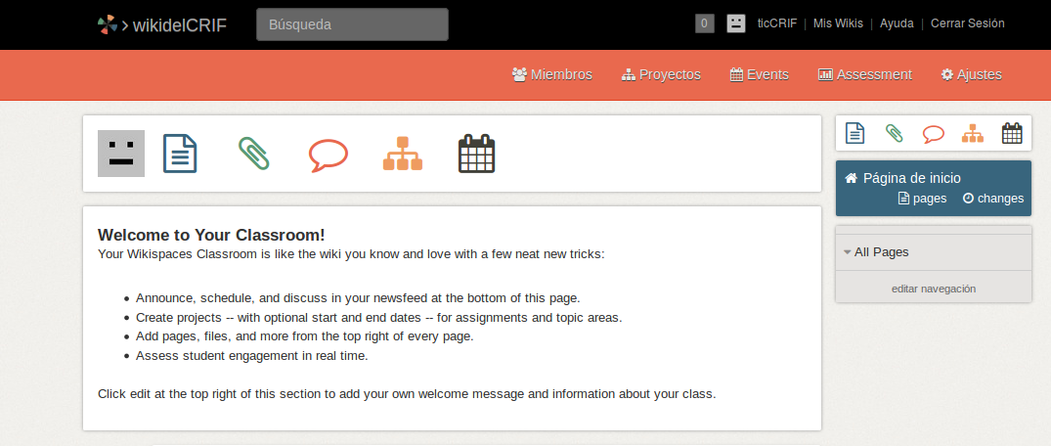The height and width of the screenshot is (446, 1051).
Task: Click the large page document icon
Action: point(180,154)
